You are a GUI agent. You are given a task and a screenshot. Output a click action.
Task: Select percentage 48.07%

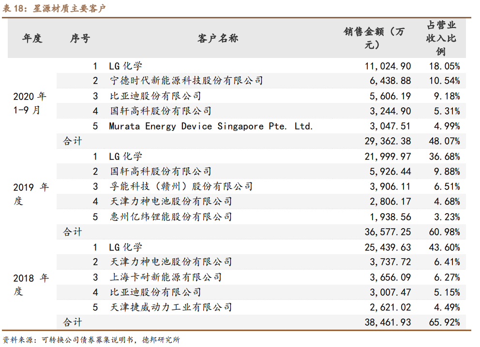pos(444,141)
